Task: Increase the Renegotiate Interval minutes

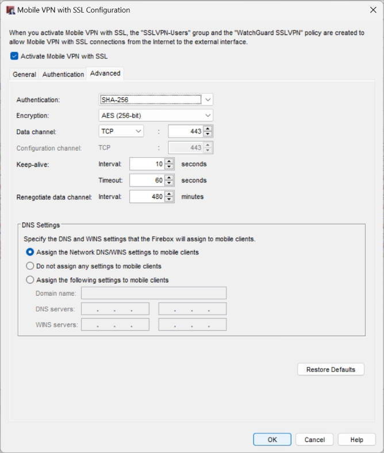Action: pyautogui.click(x=169, y=194)
